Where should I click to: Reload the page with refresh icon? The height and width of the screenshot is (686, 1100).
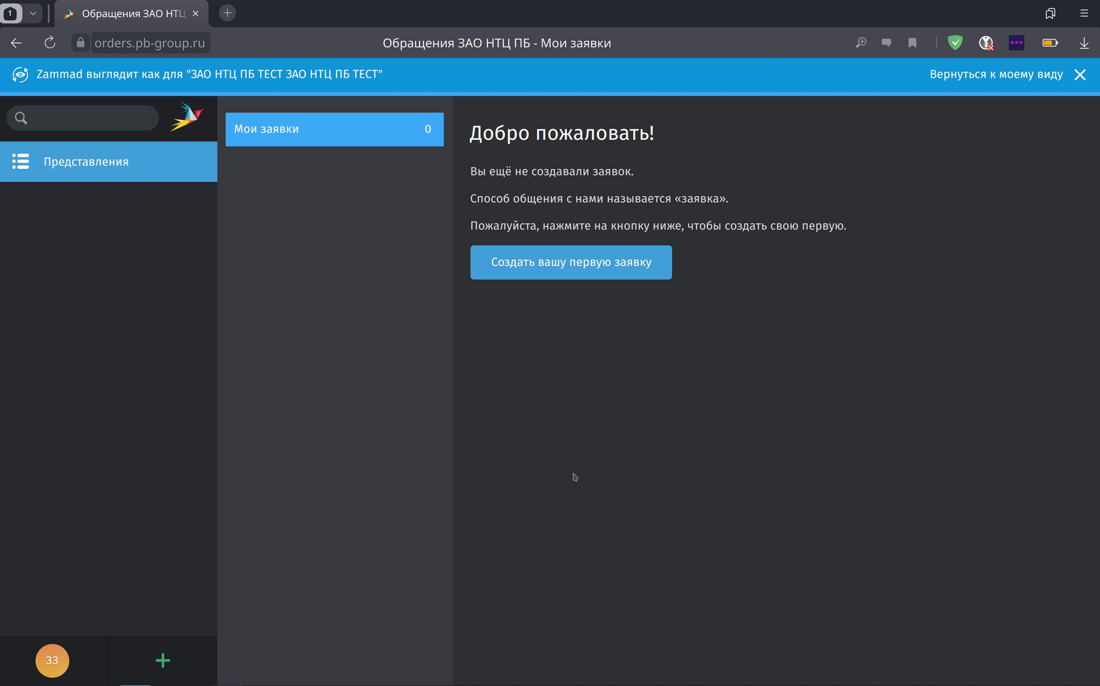pos(50,43)
